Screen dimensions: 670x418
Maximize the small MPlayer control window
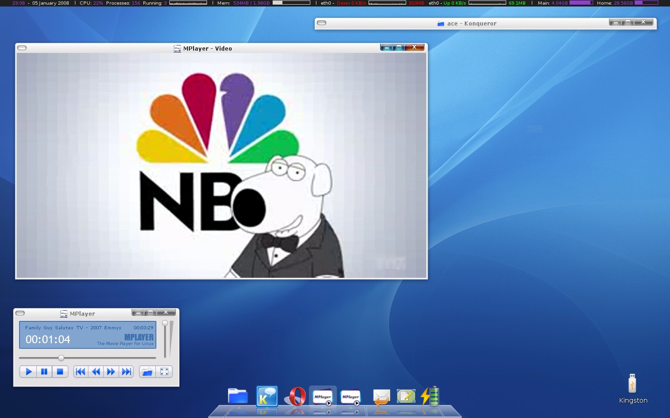(x=150, y=312)
